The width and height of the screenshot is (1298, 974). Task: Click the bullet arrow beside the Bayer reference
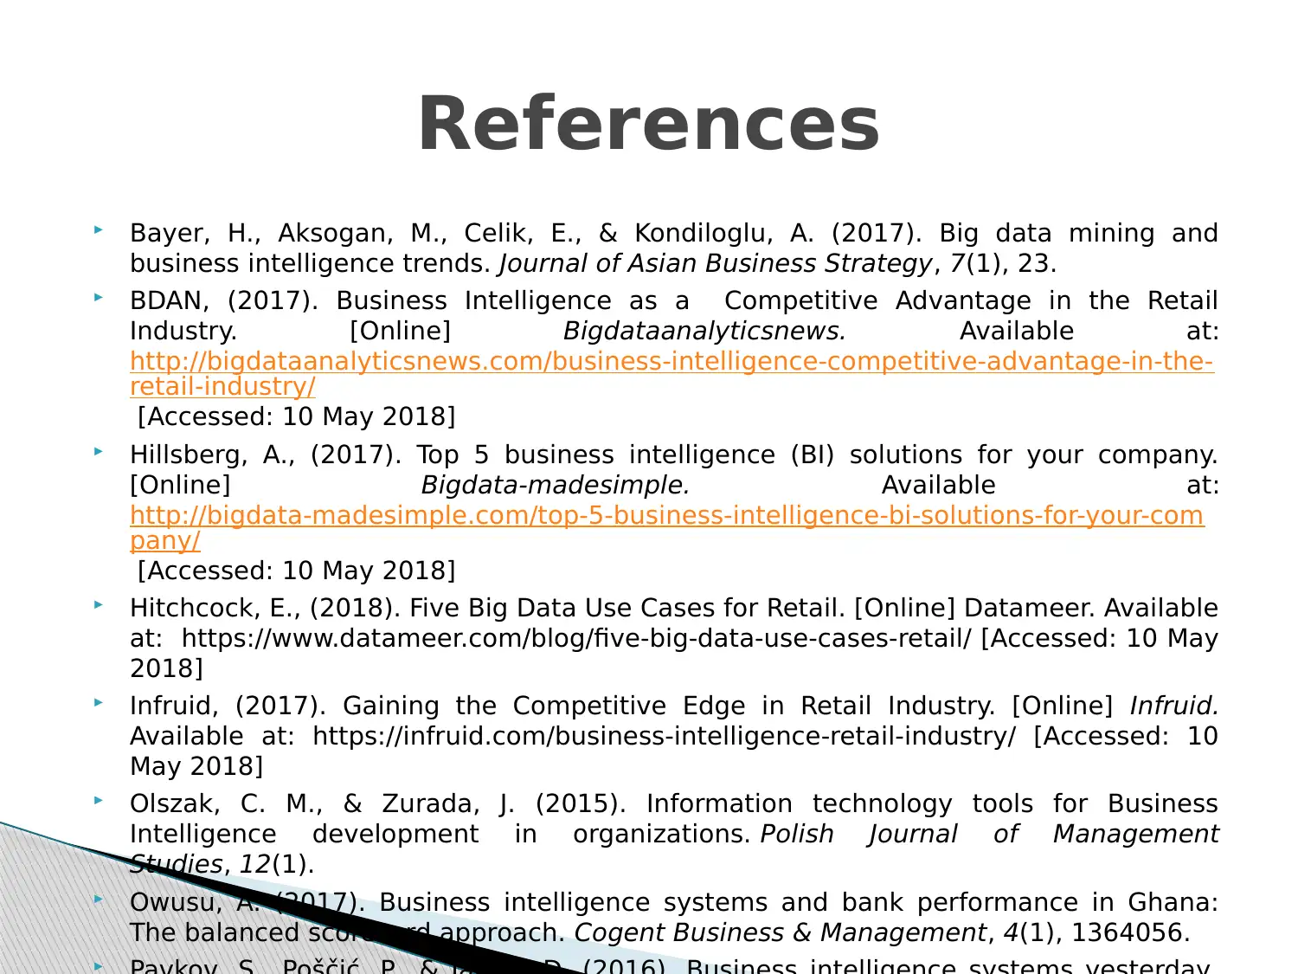[x=99, y=230]
